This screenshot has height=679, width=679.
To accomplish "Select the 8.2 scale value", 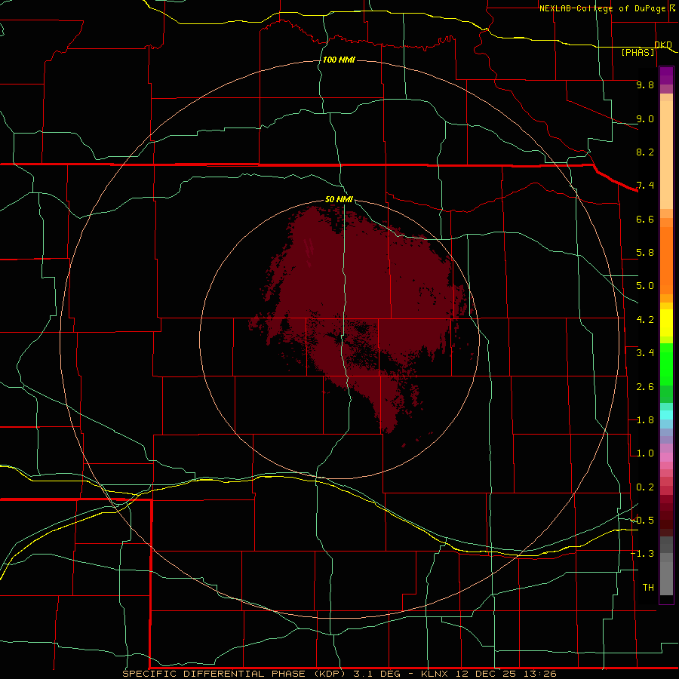I will point(645,152).
